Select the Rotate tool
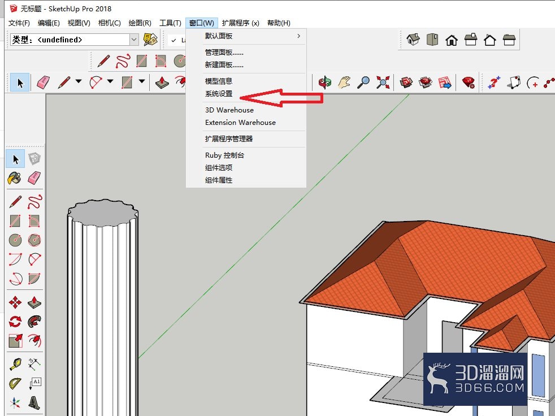Image resolution: width=555 pixels, height=416 pixels. tap(15, 322)
